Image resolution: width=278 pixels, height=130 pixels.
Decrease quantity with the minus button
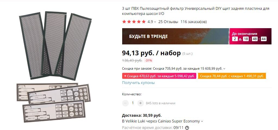coord(125,103)
